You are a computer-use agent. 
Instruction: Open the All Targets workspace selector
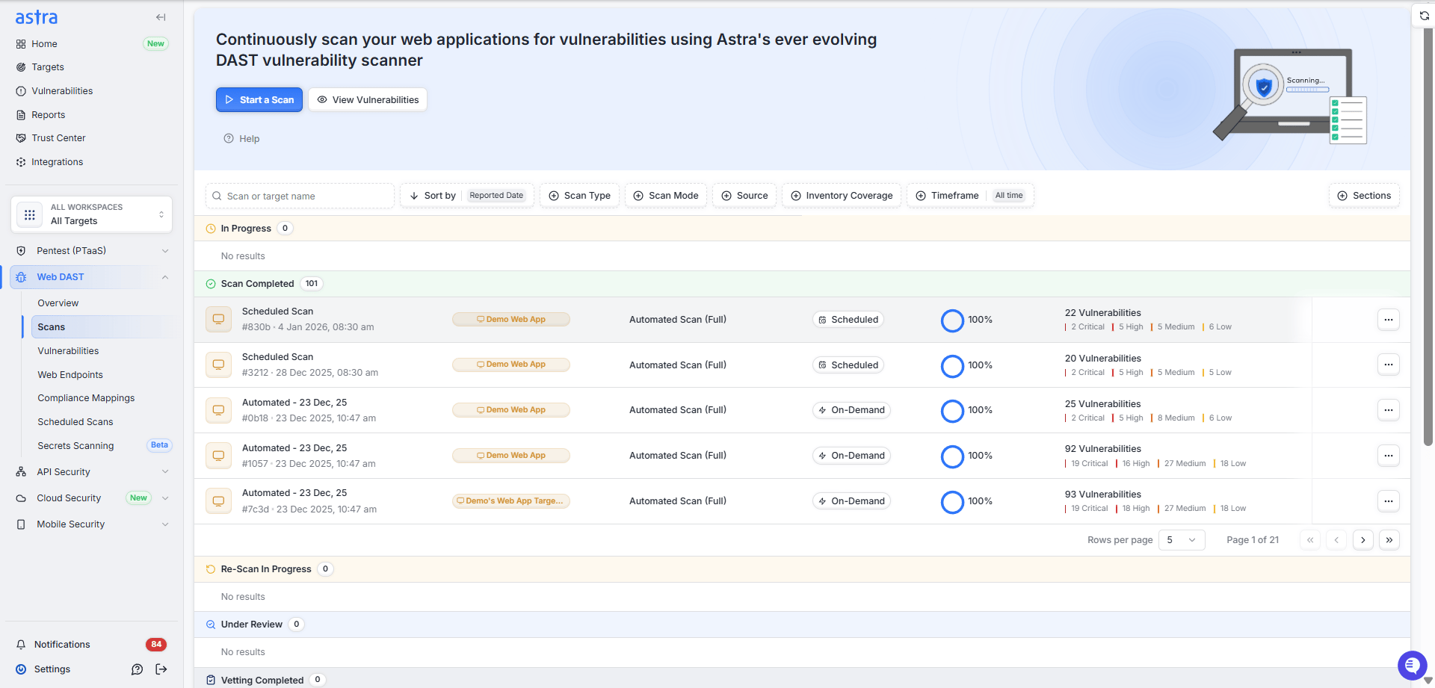(92, 215)
